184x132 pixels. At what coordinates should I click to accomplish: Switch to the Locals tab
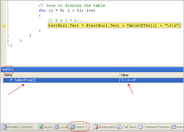(61, 127)
